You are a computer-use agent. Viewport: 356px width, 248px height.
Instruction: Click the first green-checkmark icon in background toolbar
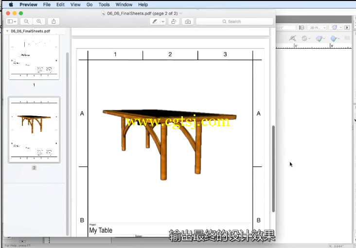coord(319,38)
